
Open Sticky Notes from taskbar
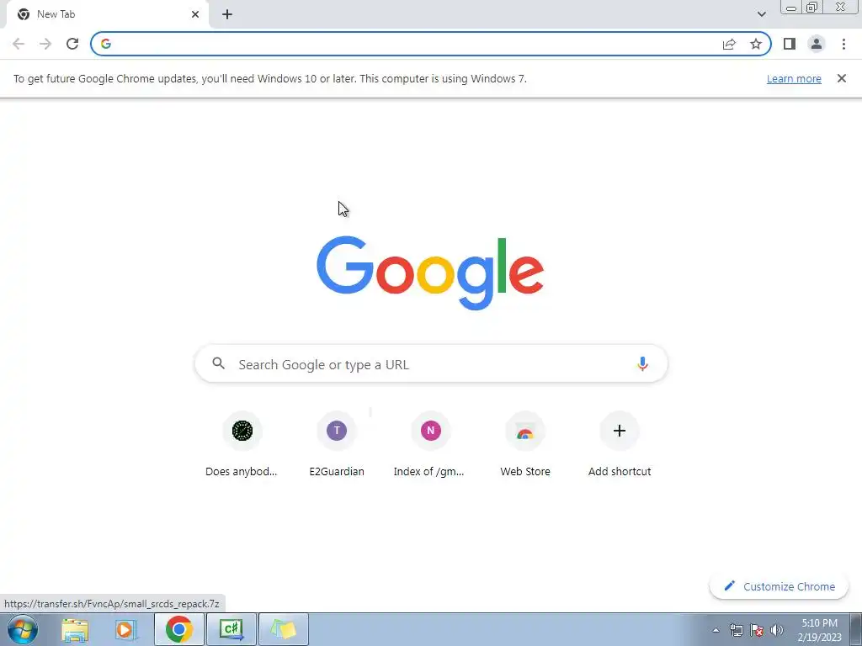pyautogui.click(x=284, y=629)
